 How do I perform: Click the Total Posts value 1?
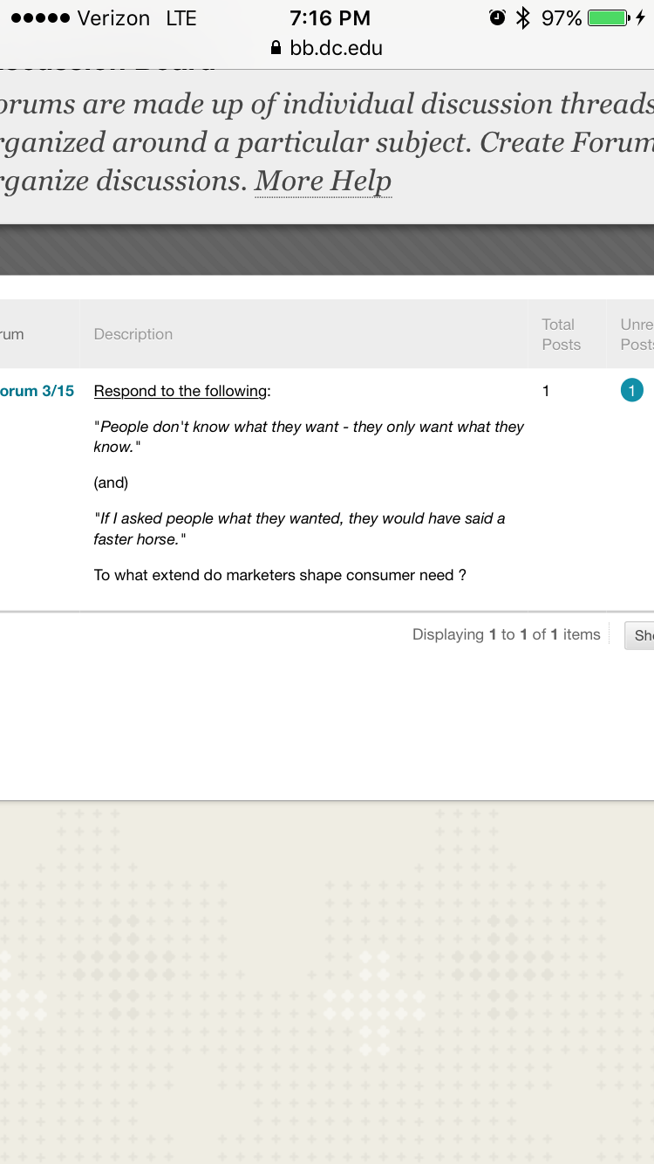coord(546,391)
